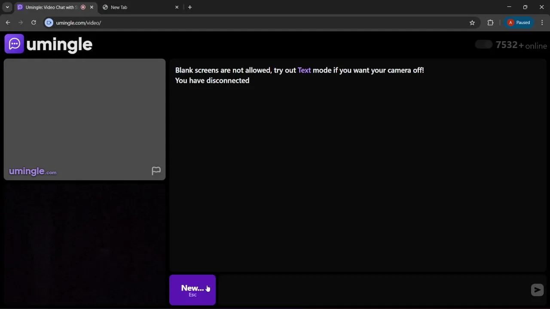Close the Umingle Video Chat tab
The height and width of the screenshot is (309, 550).
coord(92,7)
